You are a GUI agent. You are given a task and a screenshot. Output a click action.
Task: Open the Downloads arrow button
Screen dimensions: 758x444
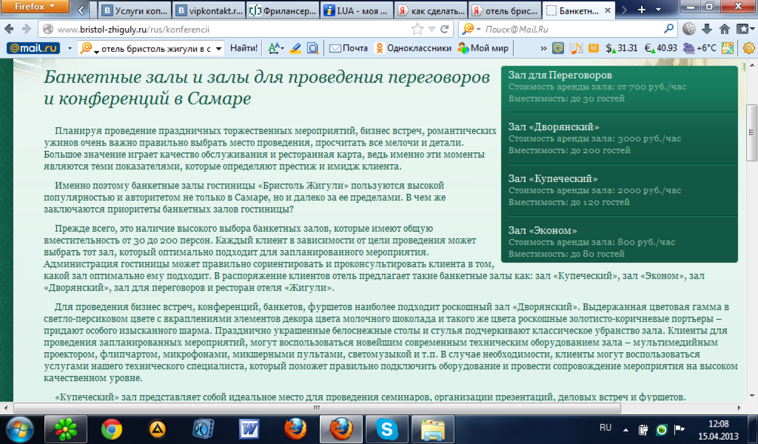[x=707, y=29]
